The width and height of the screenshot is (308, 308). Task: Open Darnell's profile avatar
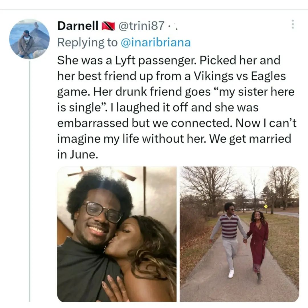(x=29, y=39)
